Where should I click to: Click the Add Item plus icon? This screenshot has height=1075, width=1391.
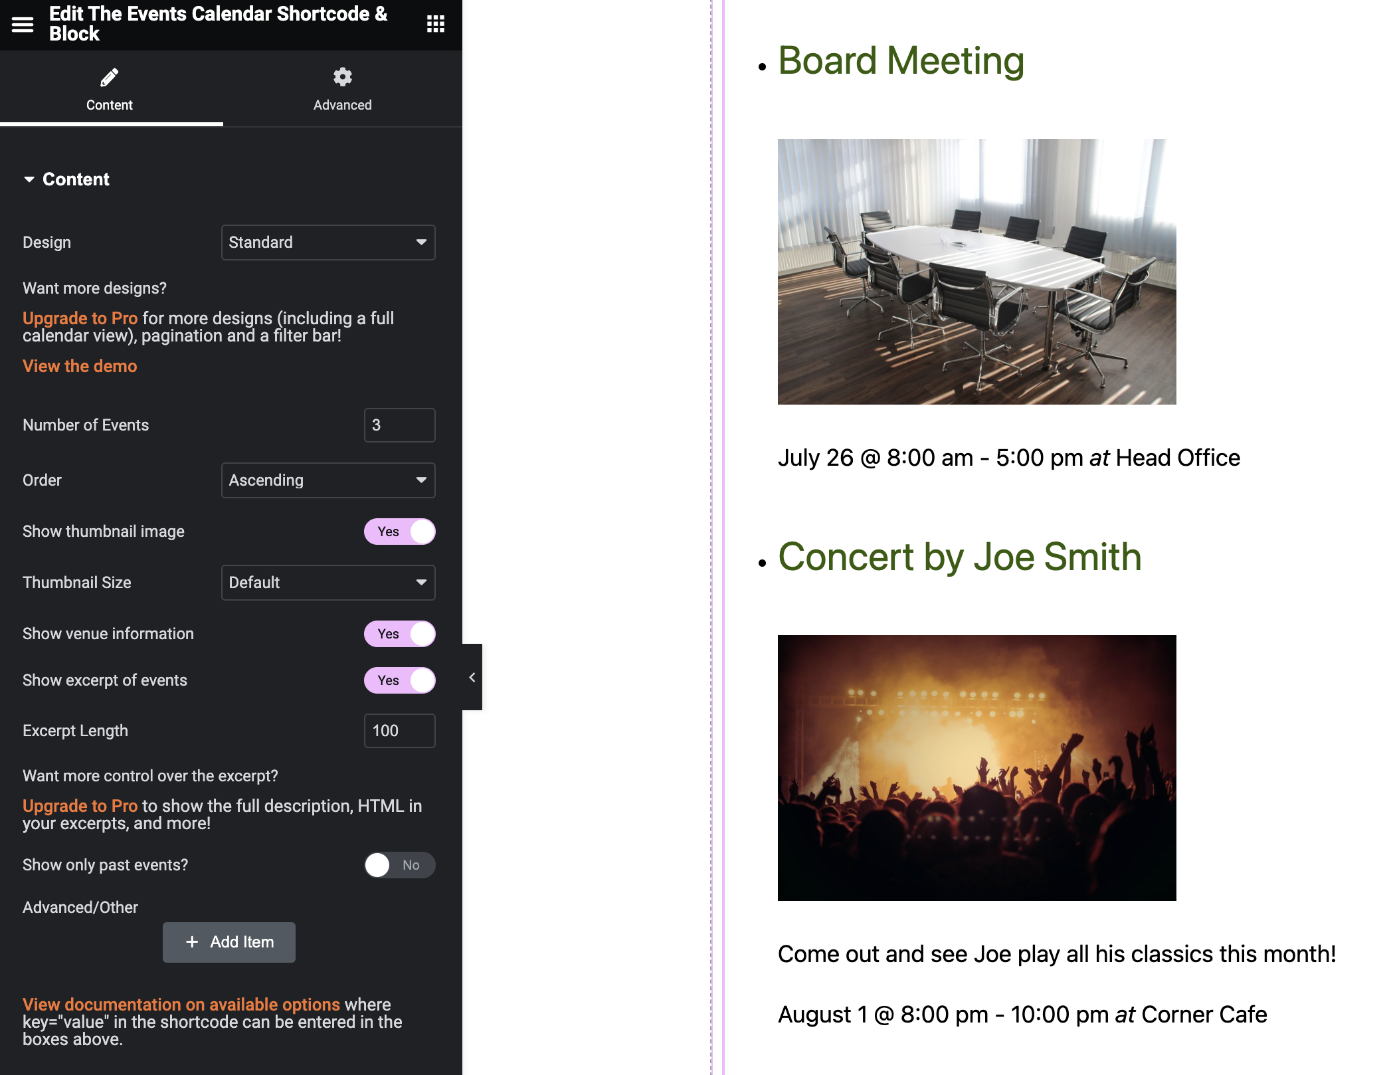tap(192, 941)
